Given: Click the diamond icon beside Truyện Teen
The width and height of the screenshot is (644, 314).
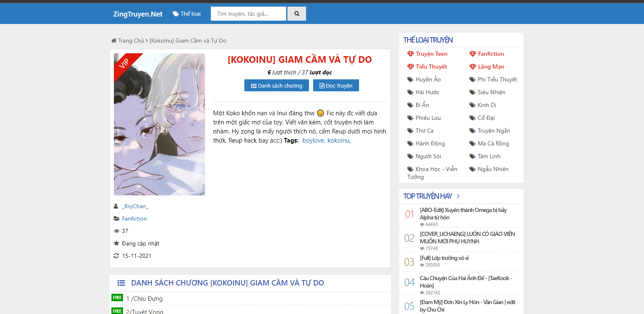Looking at the screenshot, I should (410, 54).
